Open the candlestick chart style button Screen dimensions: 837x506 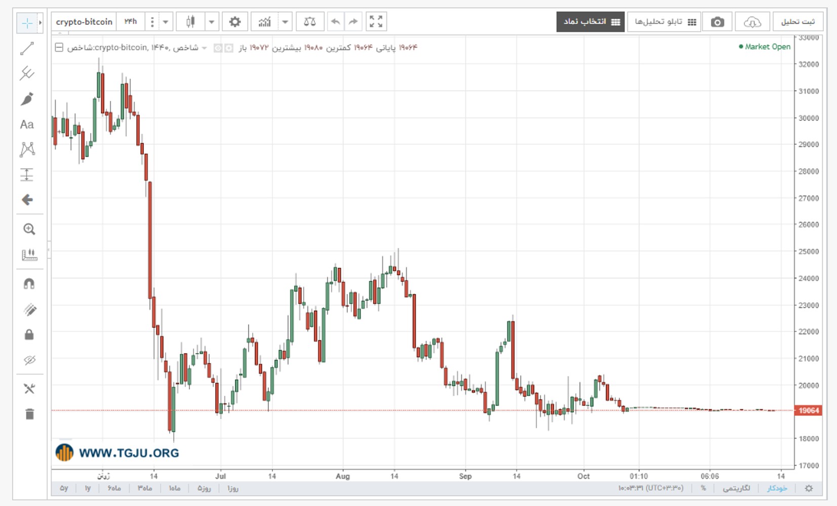pyautogui.click(x=190, y=22)
